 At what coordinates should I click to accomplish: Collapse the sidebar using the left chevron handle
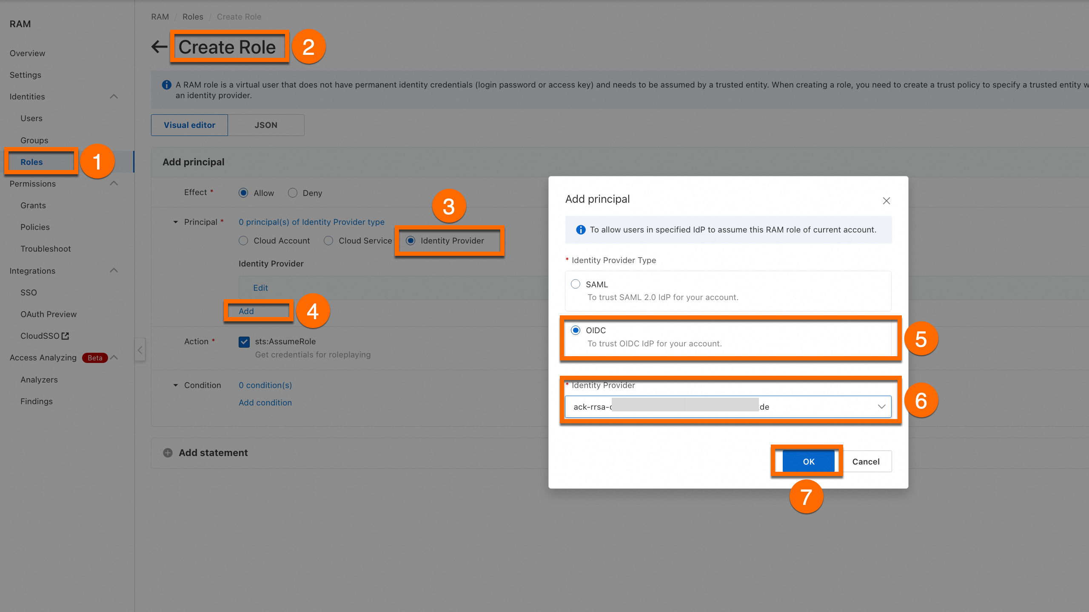(x=140, y=350)
